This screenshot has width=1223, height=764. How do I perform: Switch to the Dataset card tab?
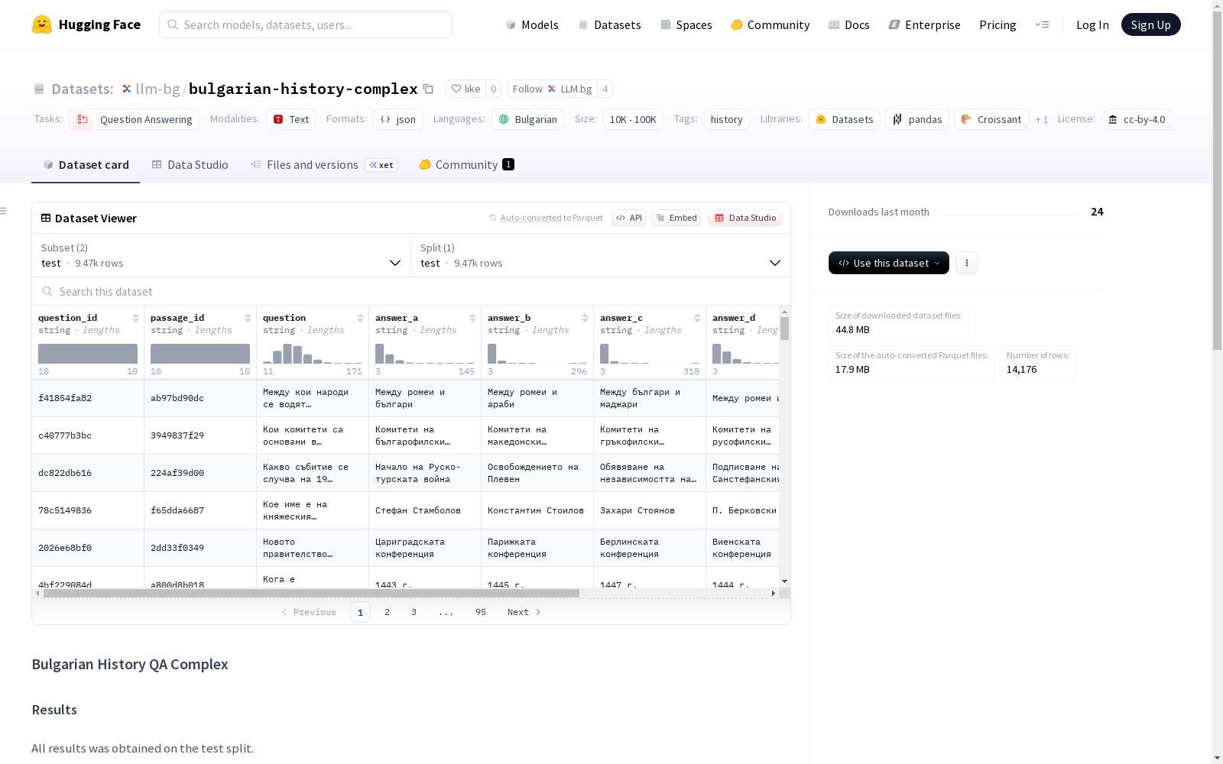(x=86, y=165)
